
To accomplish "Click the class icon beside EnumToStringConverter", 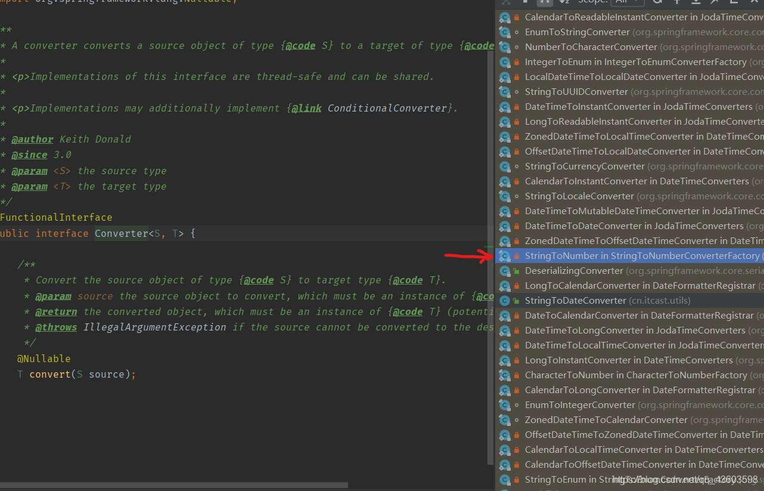I will click(505, 32).
